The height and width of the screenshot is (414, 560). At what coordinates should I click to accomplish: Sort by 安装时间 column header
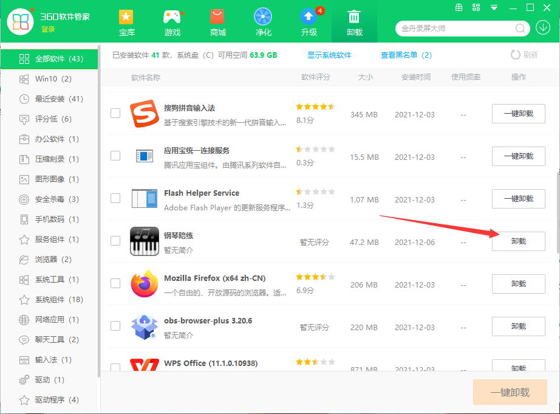tap(415, 77)
